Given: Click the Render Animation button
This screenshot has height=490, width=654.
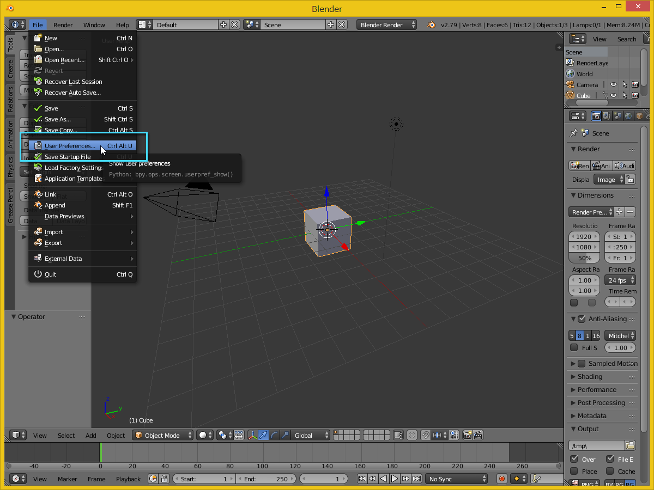Looking at the screenshot, I should 602,166.
